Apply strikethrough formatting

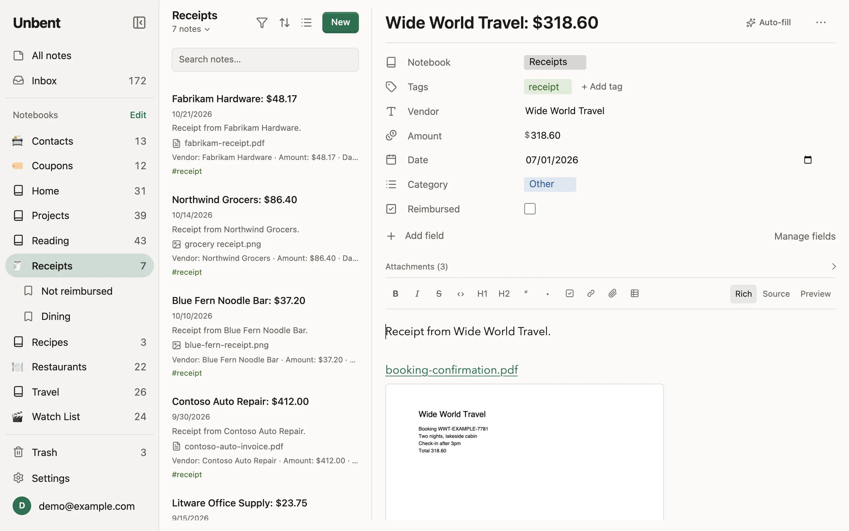(439, 294)
